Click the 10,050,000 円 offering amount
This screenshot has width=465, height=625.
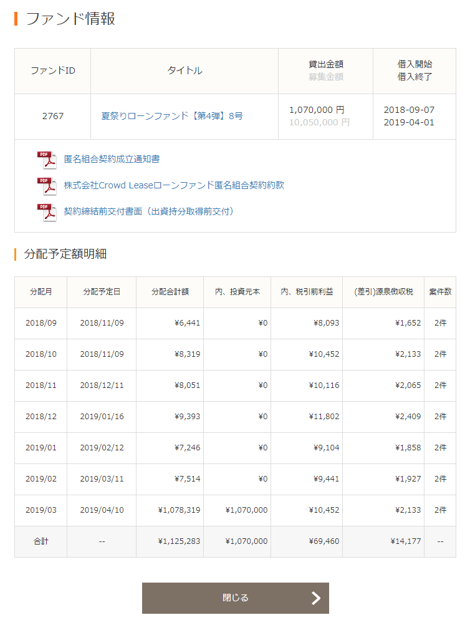tap(319, 122)
